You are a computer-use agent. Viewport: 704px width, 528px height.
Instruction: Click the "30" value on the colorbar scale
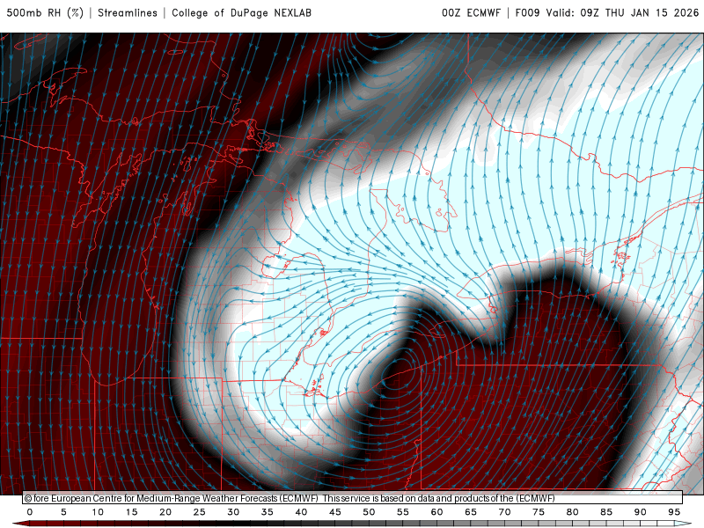pyautogui.click(x=233, y=512)
